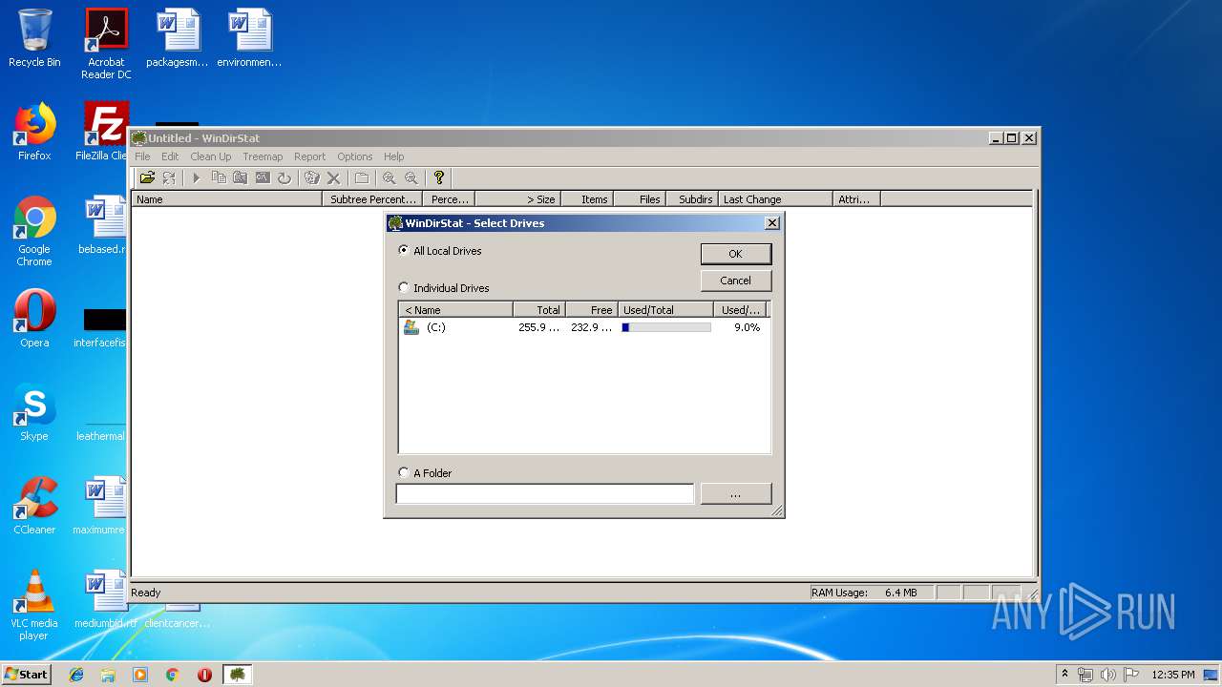1222x687 pixels.
Task: Click the Zoom Out magnifier icon
Action: tap(411, 177)
